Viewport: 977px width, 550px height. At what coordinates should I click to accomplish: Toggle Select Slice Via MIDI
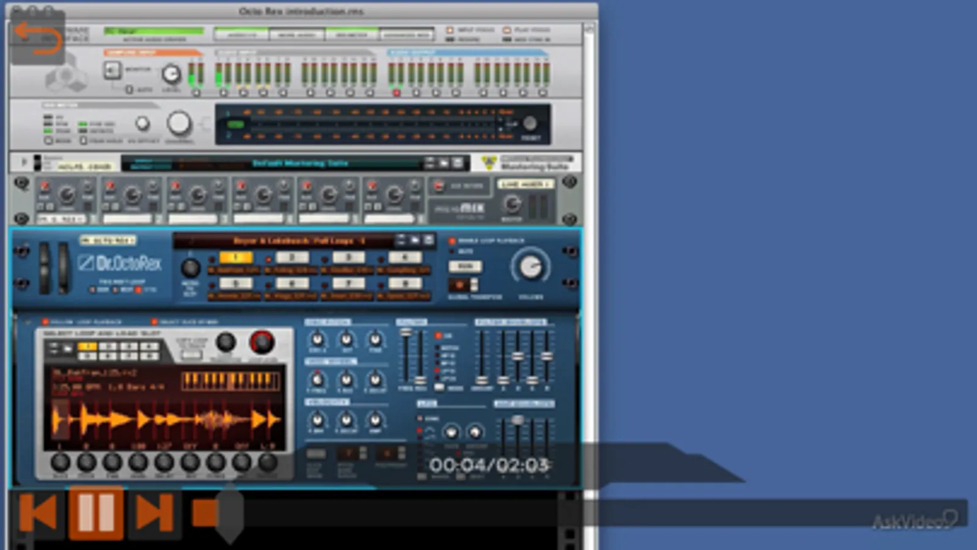[154, 321]
